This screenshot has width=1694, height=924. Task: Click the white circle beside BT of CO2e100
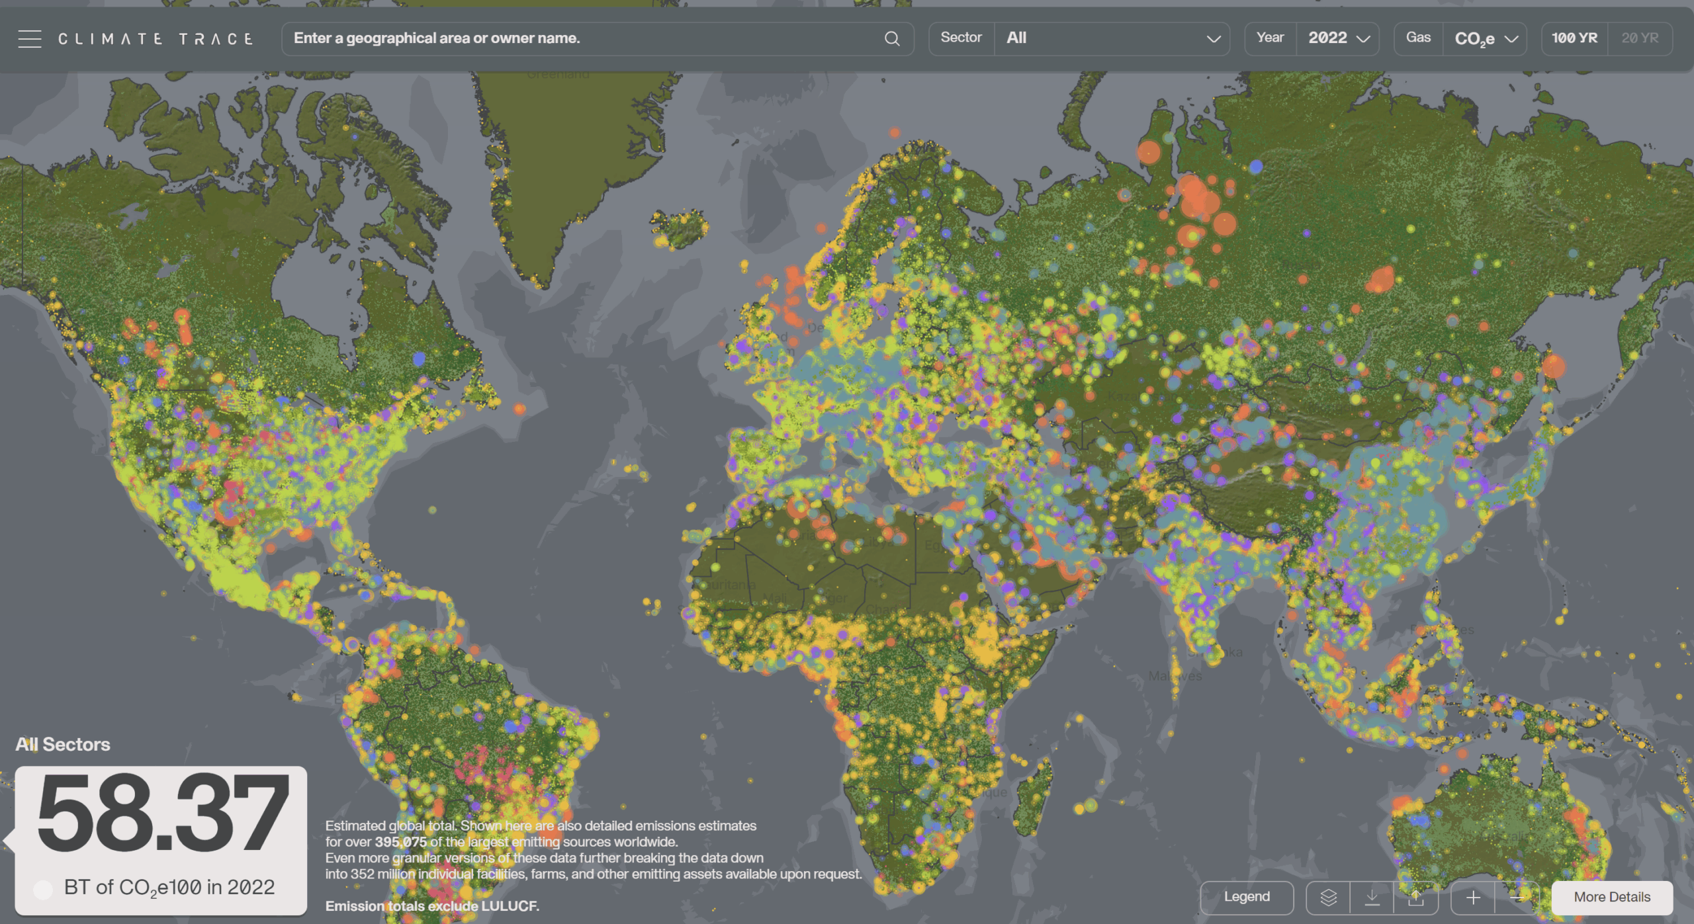pos(43,889)
